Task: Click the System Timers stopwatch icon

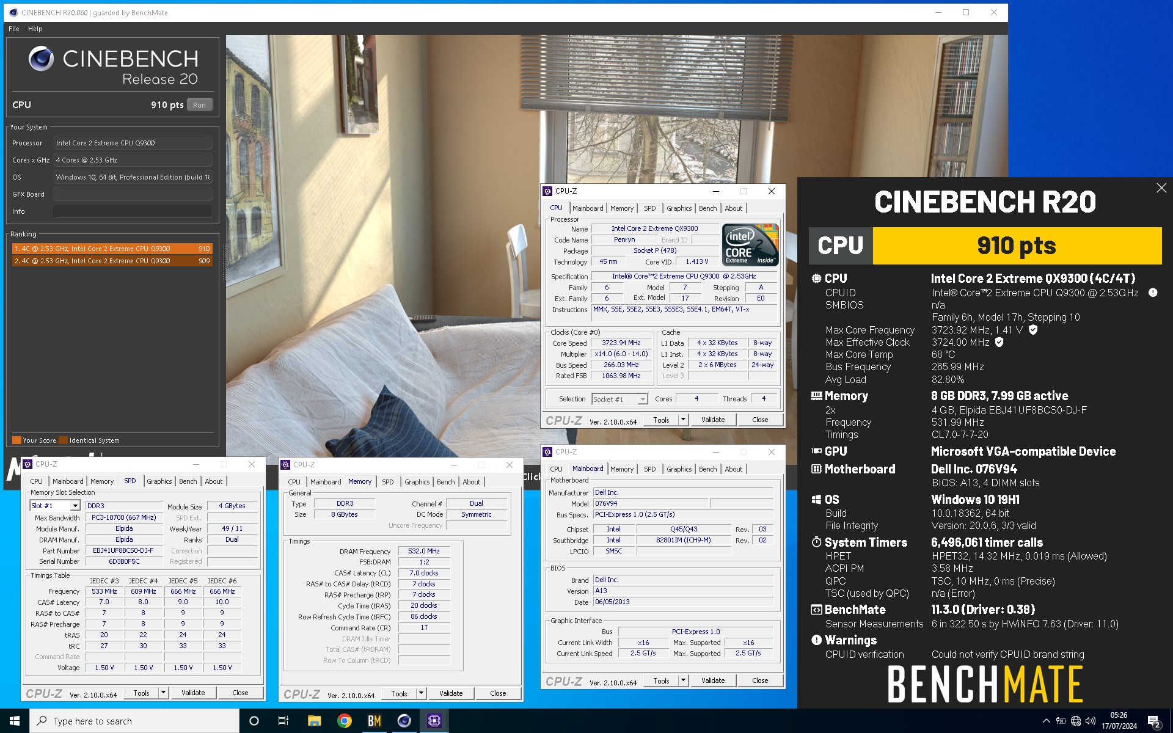Action: 816,542
